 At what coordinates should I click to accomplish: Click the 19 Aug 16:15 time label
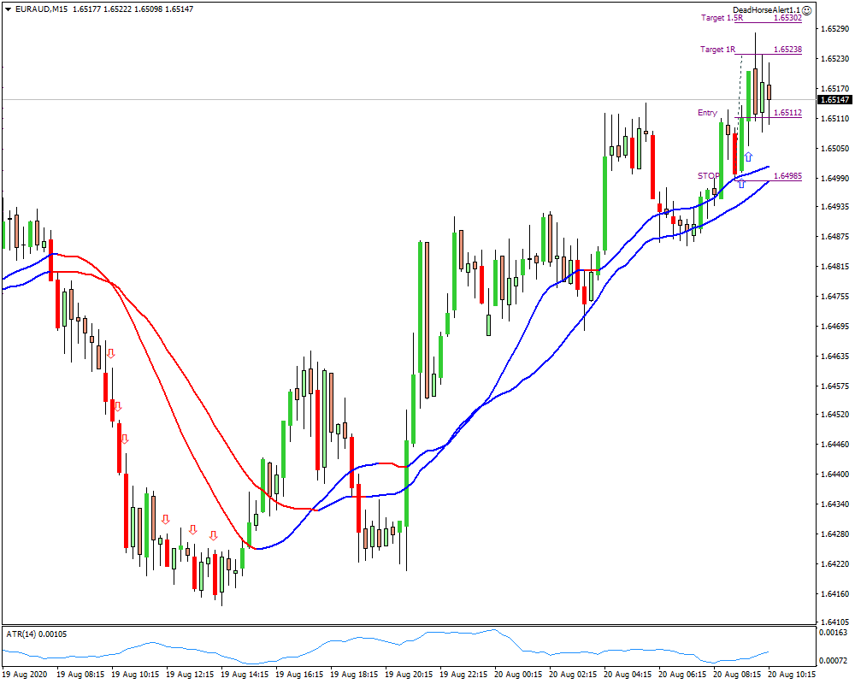pos(299,675)
